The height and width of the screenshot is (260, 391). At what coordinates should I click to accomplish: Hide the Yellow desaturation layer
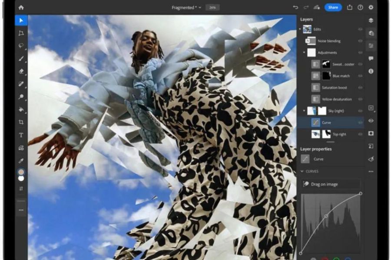click(360, 99)
